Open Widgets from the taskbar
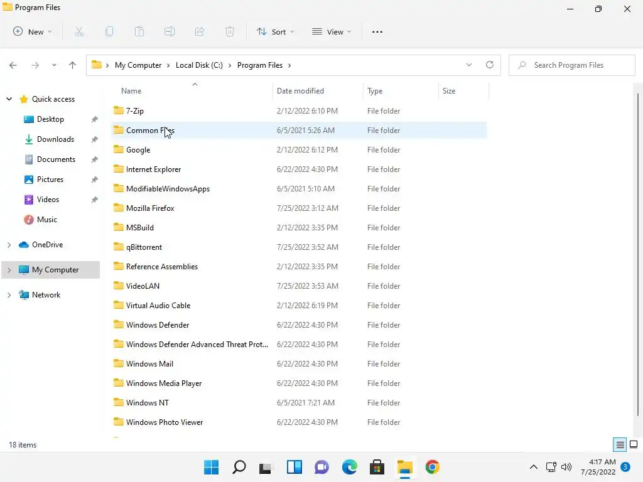The height and width of the screenshot is (482, 643). (x=294, y=467)
